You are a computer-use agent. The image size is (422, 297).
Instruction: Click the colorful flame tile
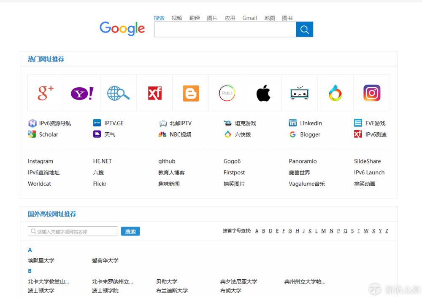point(335,93)
